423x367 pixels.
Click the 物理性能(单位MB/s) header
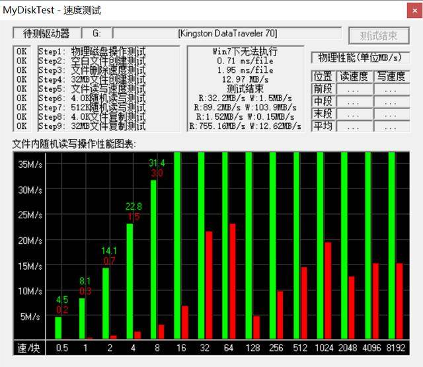click(360, 58)
